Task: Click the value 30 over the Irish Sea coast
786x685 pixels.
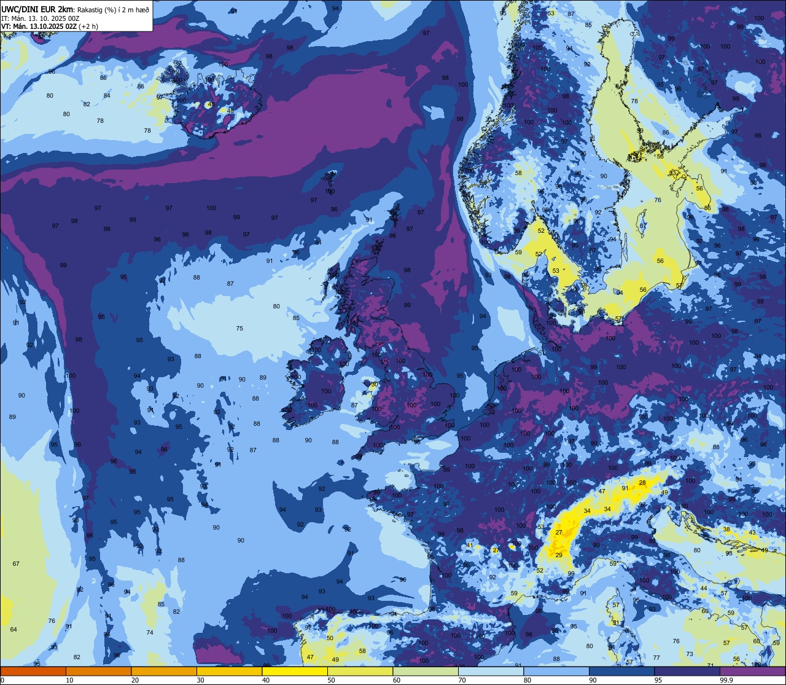Action: (x=375, y=385)
